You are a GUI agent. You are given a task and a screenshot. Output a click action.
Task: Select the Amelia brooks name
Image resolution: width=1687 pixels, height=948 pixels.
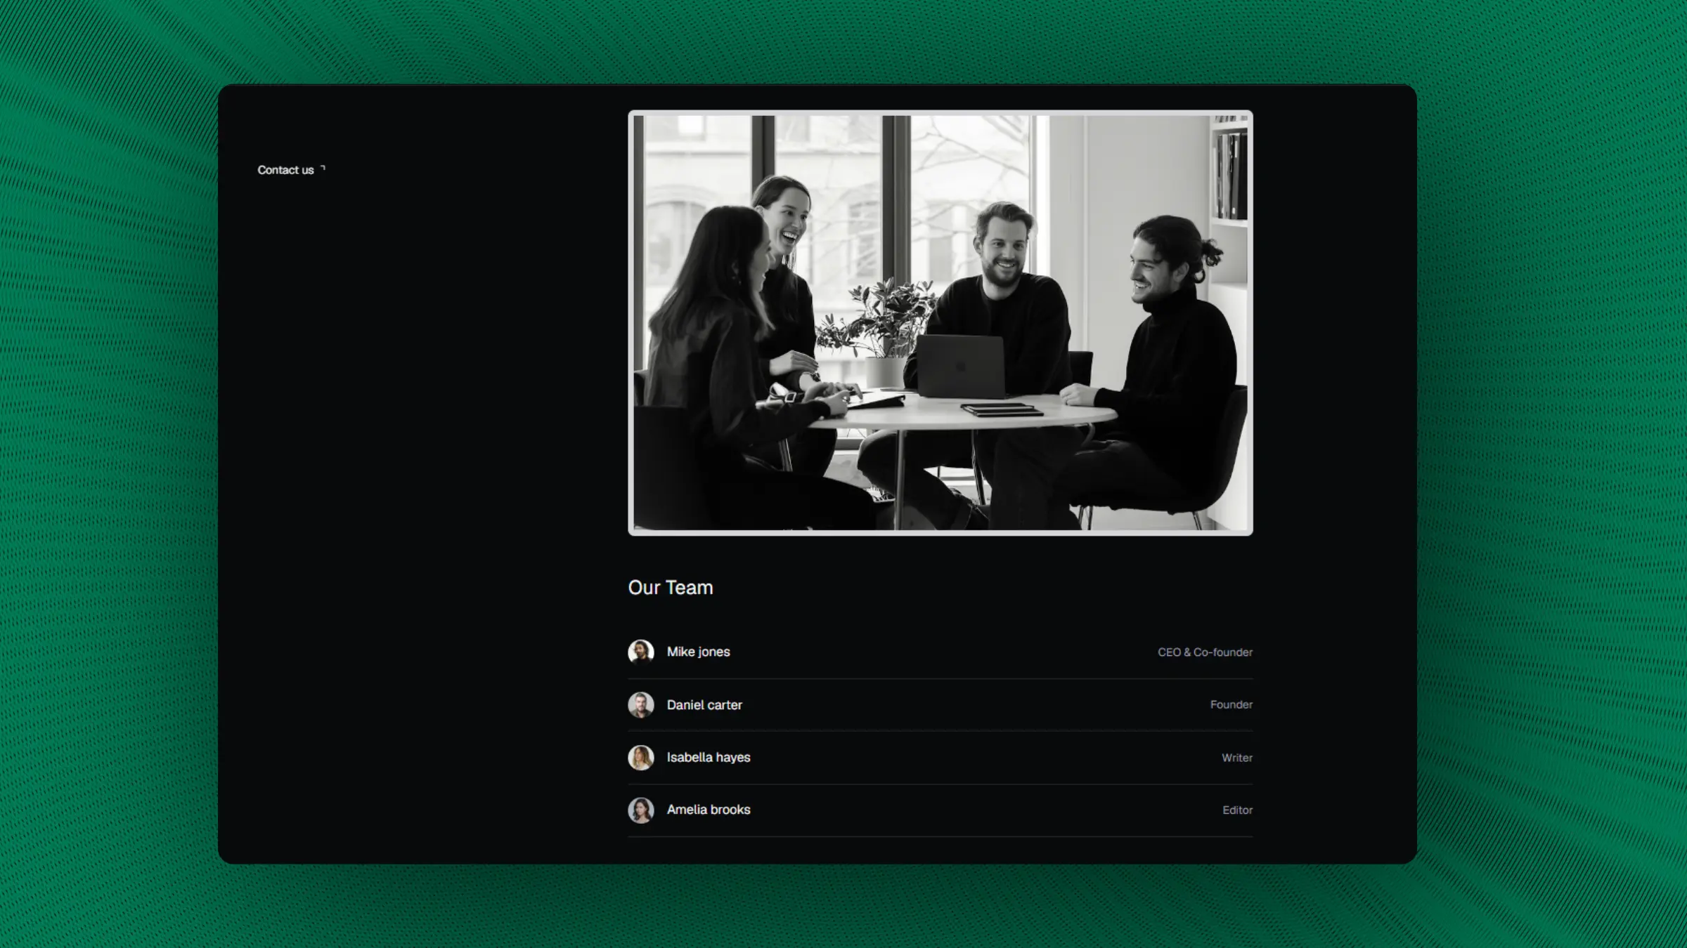(x=709, y=810)
